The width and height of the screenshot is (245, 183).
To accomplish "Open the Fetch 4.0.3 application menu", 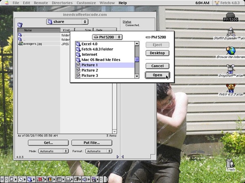I will 227,3.
